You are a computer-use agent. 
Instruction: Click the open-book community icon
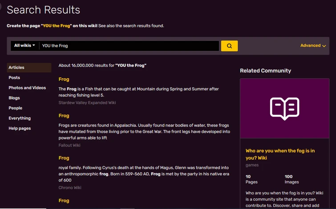pyautogui.click(x=284, y=109)
